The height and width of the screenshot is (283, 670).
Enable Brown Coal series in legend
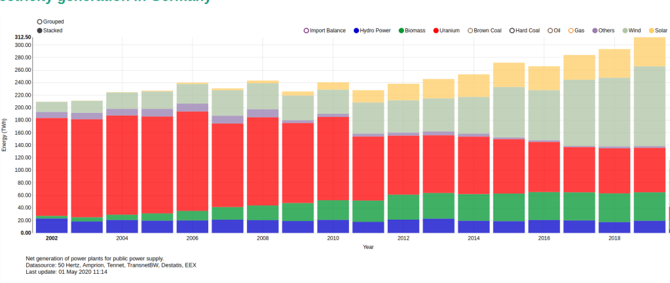[x=470, y=31]
